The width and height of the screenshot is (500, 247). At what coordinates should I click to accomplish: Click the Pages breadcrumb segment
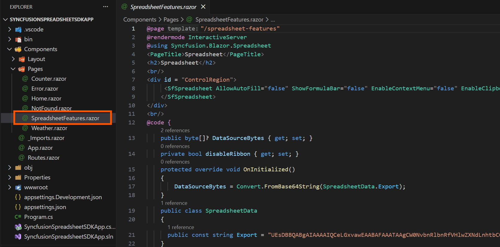point(171,19)
